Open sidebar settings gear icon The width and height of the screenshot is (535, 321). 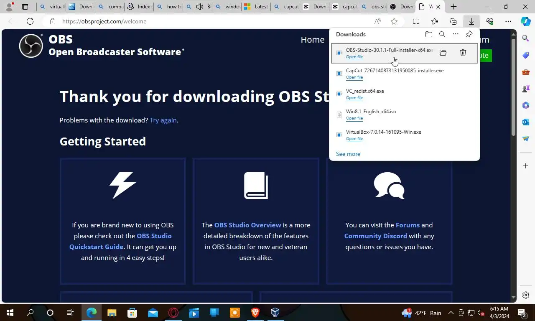(526, 295)
